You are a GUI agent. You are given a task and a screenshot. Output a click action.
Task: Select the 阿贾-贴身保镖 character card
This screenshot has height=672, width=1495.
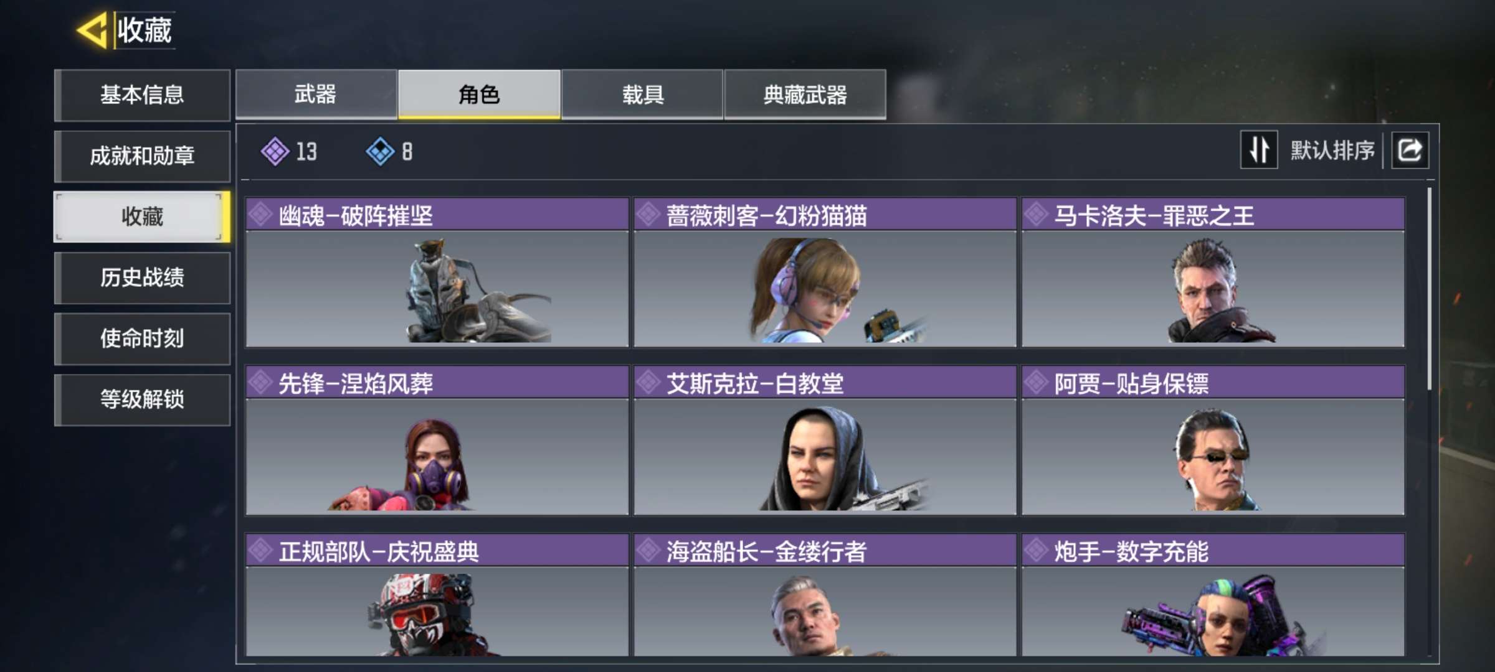(x=1213, y=440)
